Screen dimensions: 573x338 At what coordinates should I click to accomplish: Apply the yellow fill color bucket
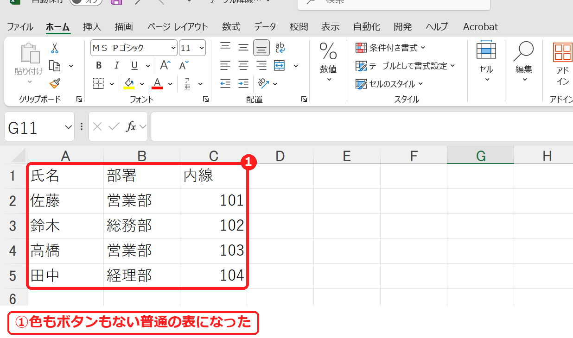tap(129, 83)
